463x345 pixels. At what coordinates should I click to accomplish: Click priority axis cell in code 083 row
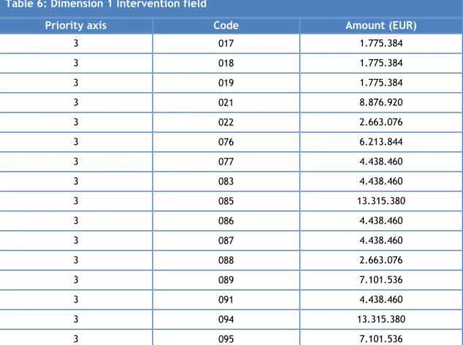76,181
